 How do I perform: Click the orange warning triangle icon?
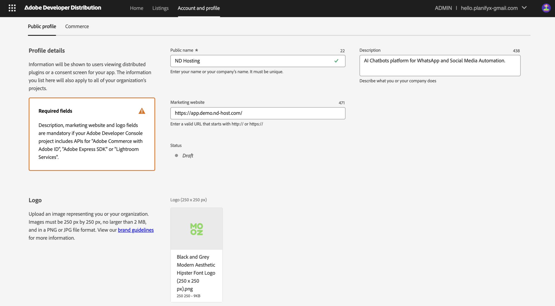[142, 111]
